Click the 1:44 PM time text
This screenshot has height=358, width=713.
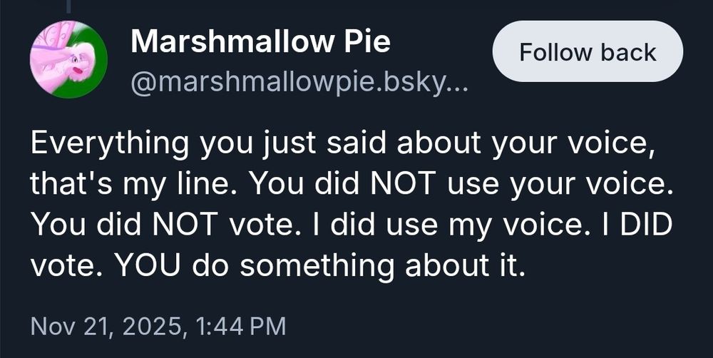coord(240,327)
